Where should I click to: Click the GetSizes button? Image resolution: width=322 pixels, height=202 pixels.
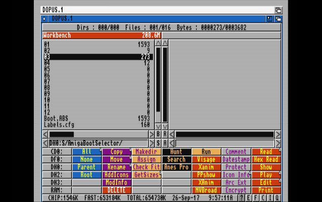tap(146, 175)
